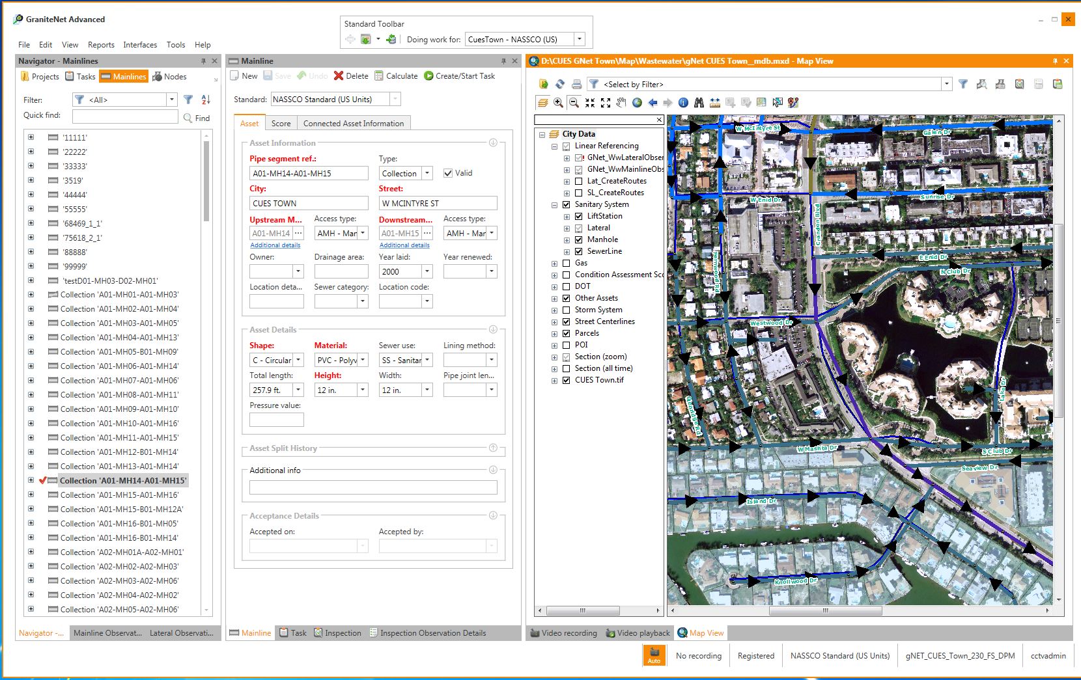Uncheck the Manhole layer visibility
This screenshot has height=680, width=1081.
tap(578, 239)
